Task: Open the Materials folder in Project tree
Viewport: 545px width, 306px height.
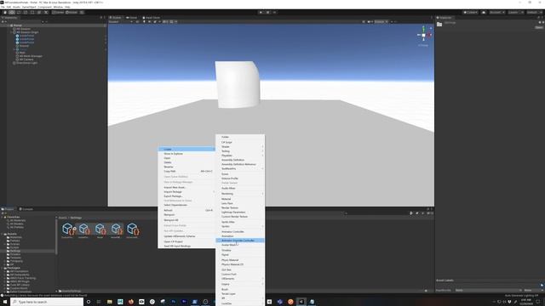Action: [x=15, y=237]
